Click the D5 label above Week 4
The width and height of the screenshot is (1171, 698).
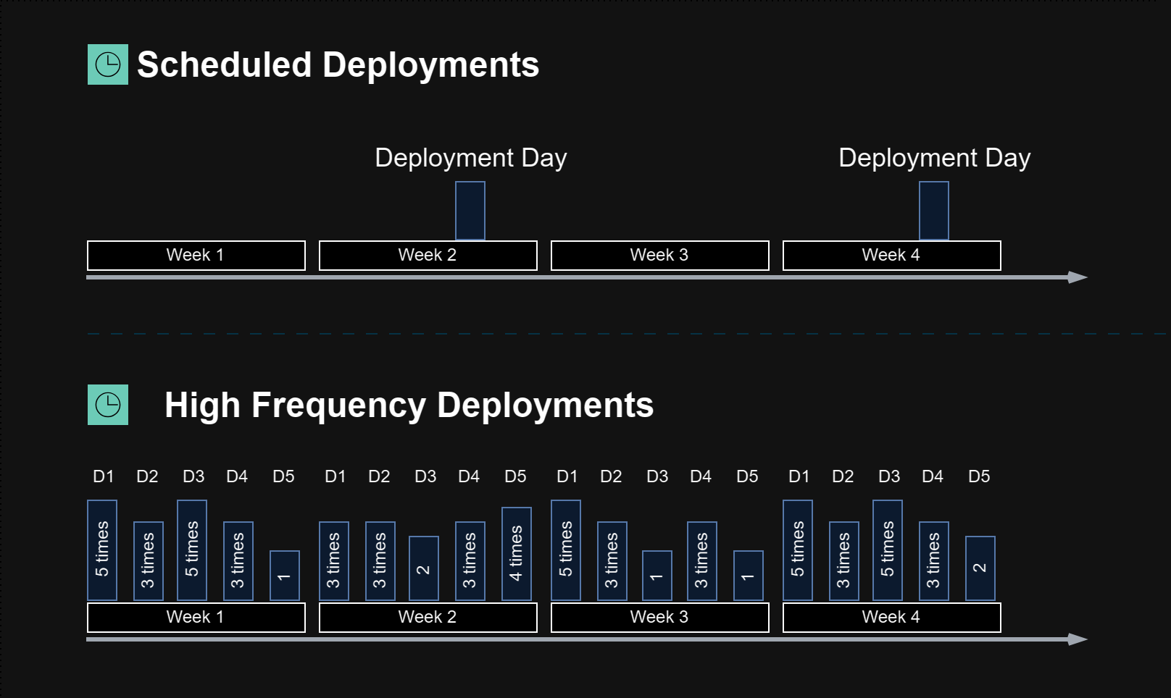click(979, 476)
